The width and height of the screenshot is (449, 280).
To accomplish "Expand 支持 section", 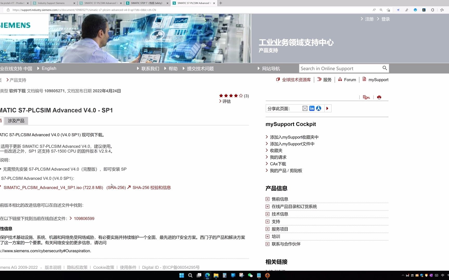I will click(x=267, y=222).
